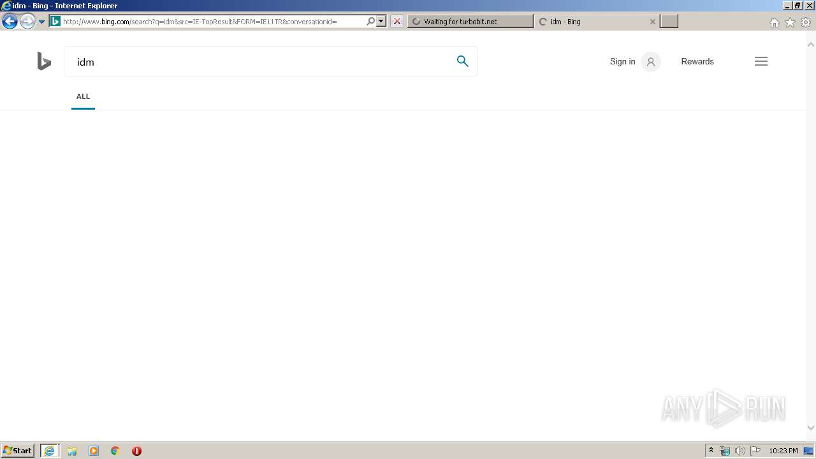Show hidden tray icons arrow

pos(711,451)
